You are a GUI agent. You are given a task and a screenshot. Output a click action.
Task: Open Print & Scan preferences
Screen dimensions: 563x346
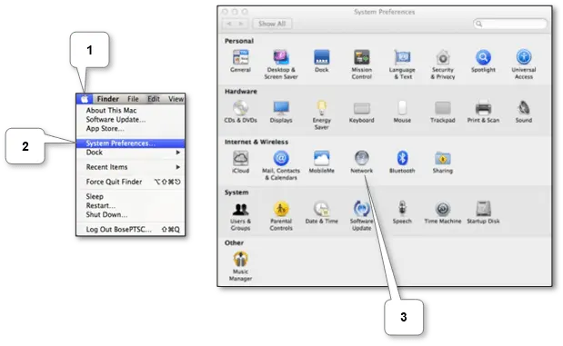pos(483,112)
